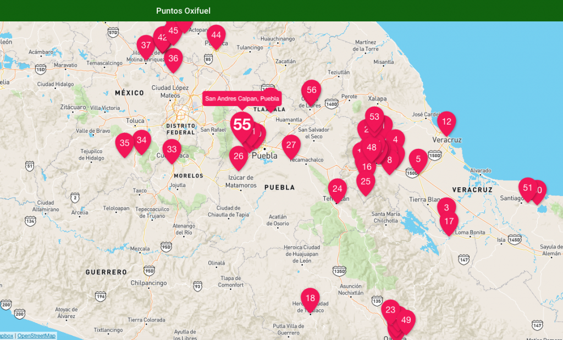This screenshot has height=340, width=563.
Task: Click map marker 35
Action: [x=125, y=144]
